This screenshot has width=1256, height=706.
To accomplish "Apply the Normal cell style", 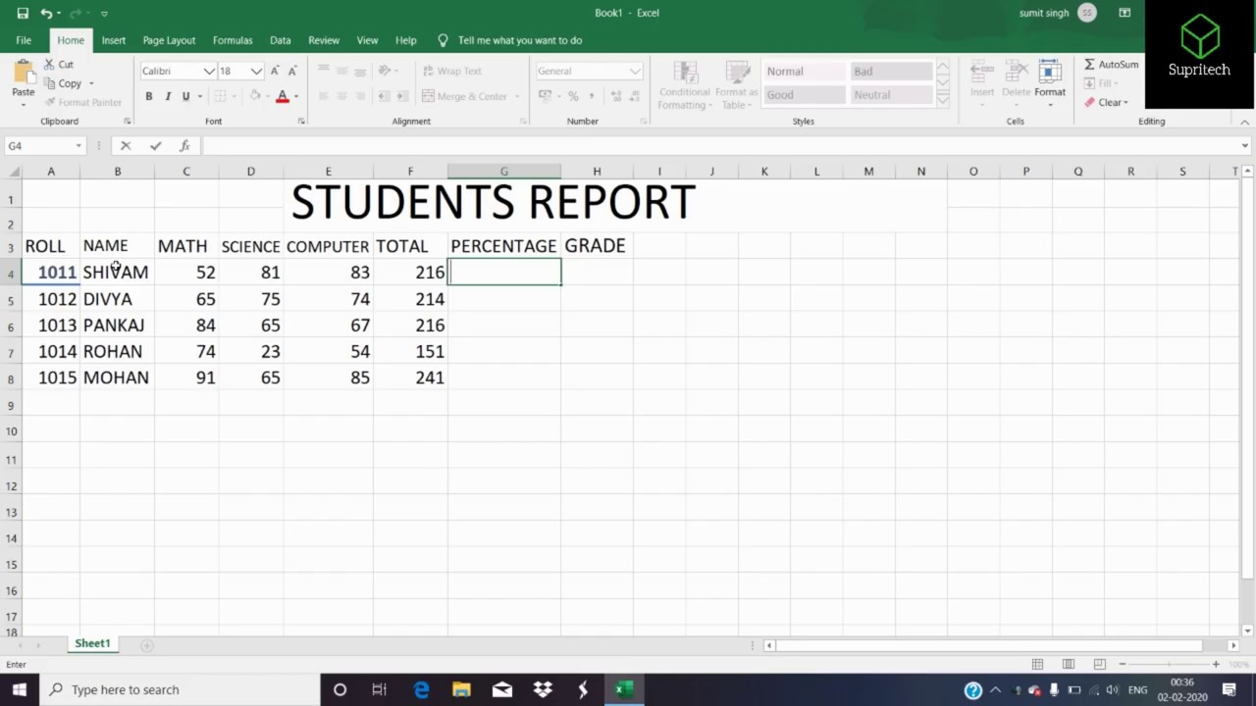I will [805, 72].
